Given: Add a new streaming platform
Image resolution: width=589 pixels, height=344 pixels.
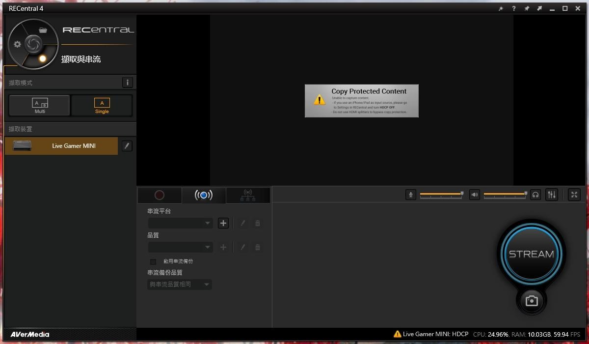Looking at the screenshot, I should click(223, 223).
